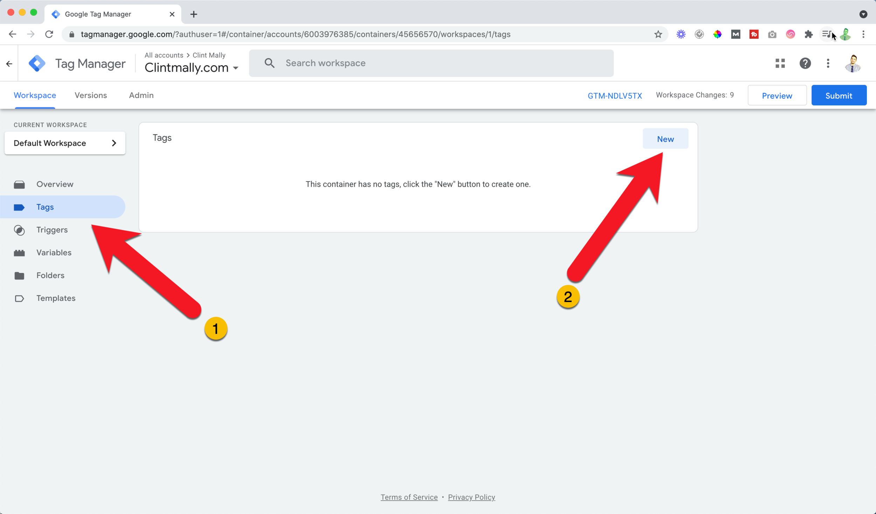Close the Google Tag Manager tab
This screenshot has height=514, width=876.
(x=172, y=14)
